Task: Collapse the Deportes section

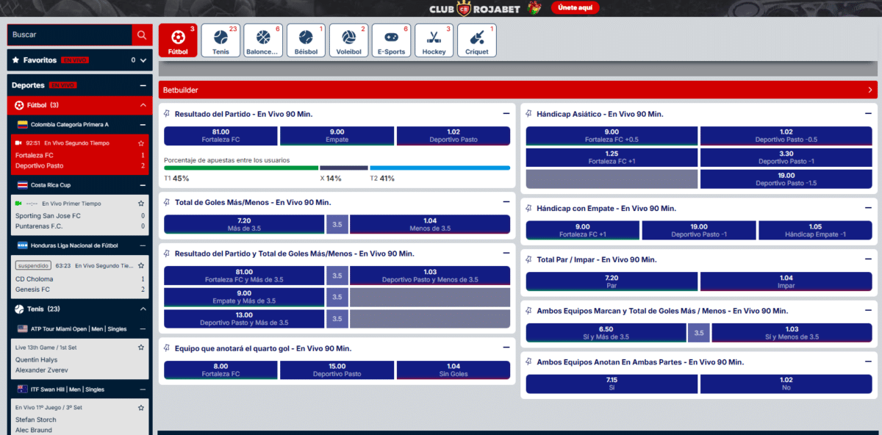Action: [143, 85]
